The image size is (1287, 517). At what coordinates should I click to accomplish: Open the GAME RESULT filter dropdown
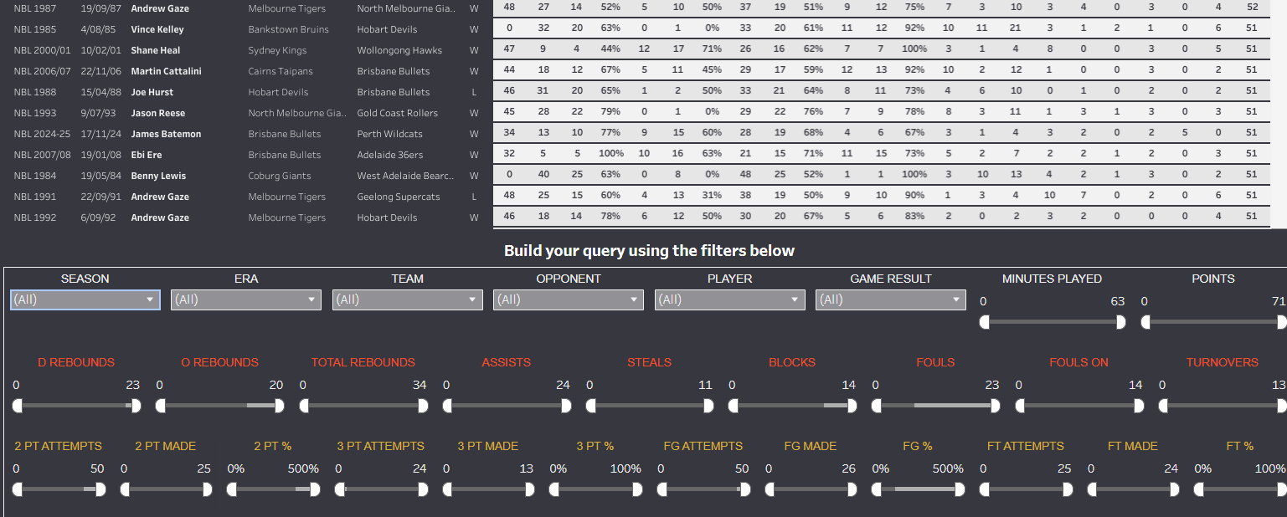pyautogui.click(x=891, y=299)
